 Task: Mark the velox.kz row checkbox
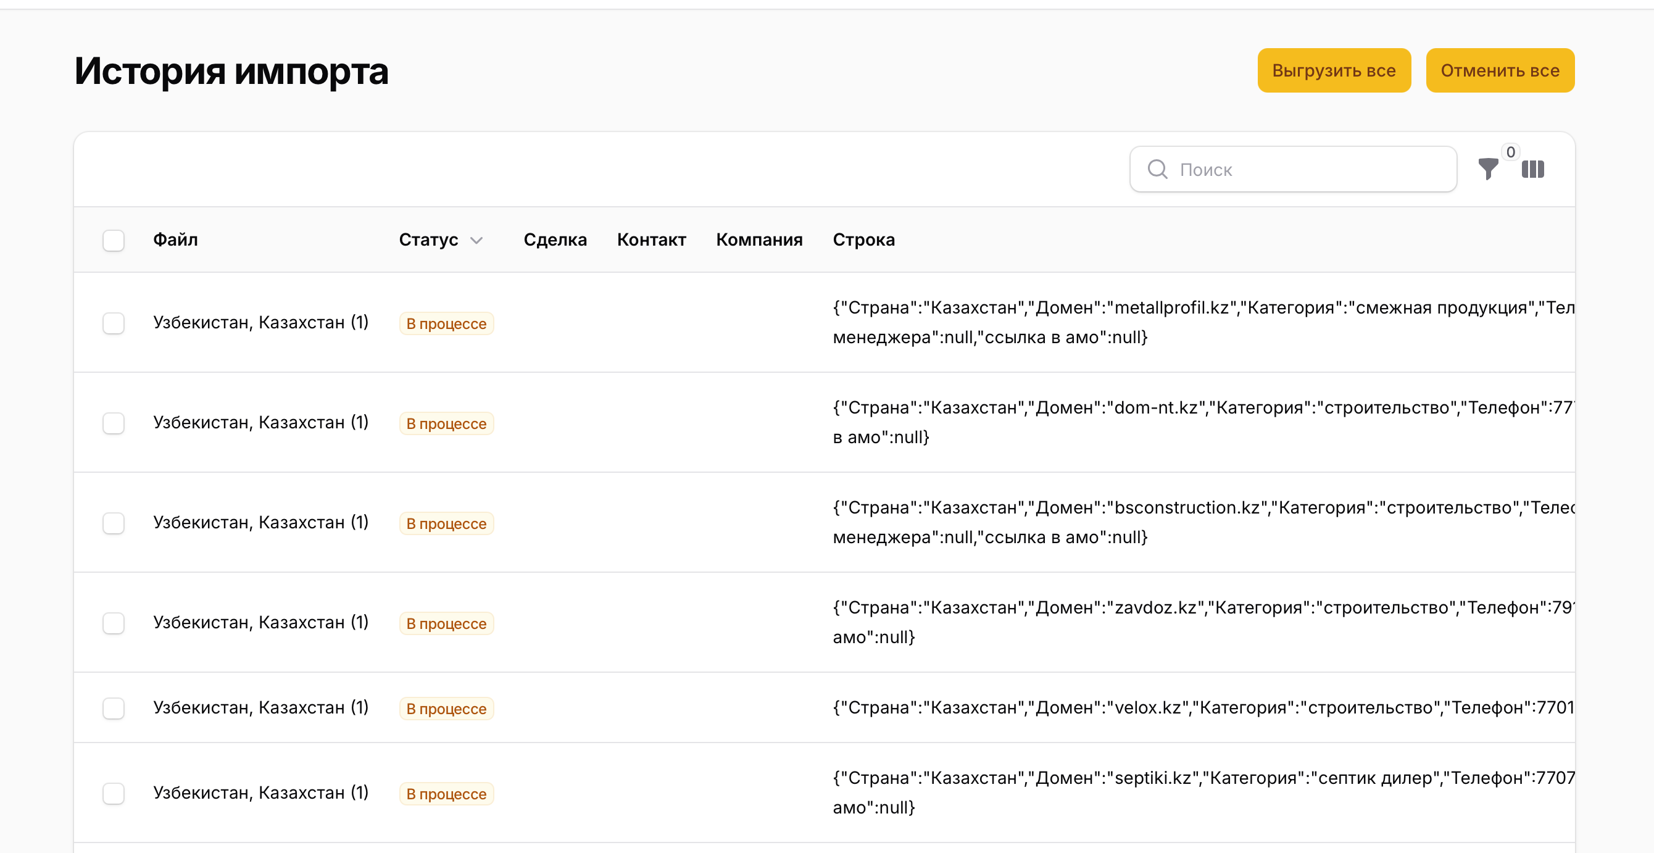click(114, 708)
